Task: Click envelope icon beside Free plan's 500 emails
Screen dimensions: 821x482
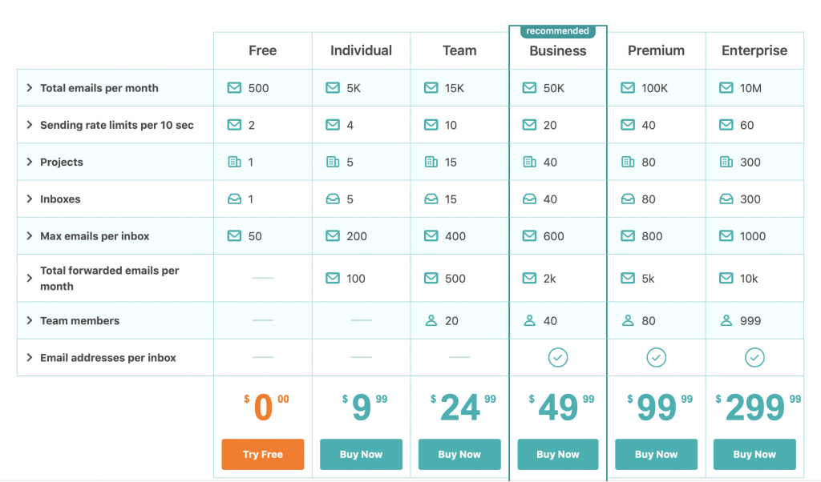Action: (x=234, y=88)
